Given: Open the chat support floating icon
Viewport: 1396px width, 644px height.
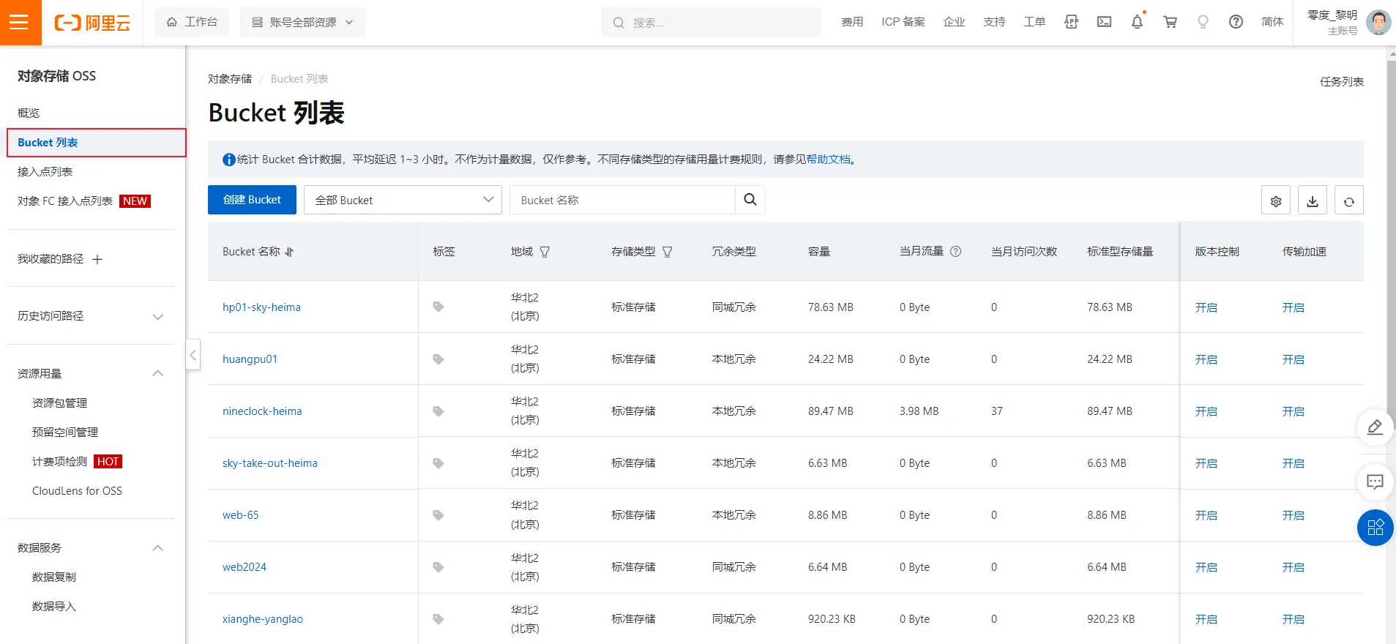Looking at the screenshot, I should [x=1375, y=482].
